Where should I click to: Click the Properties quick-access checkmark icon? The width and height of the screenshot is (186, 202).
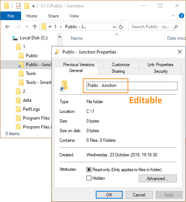18,6
